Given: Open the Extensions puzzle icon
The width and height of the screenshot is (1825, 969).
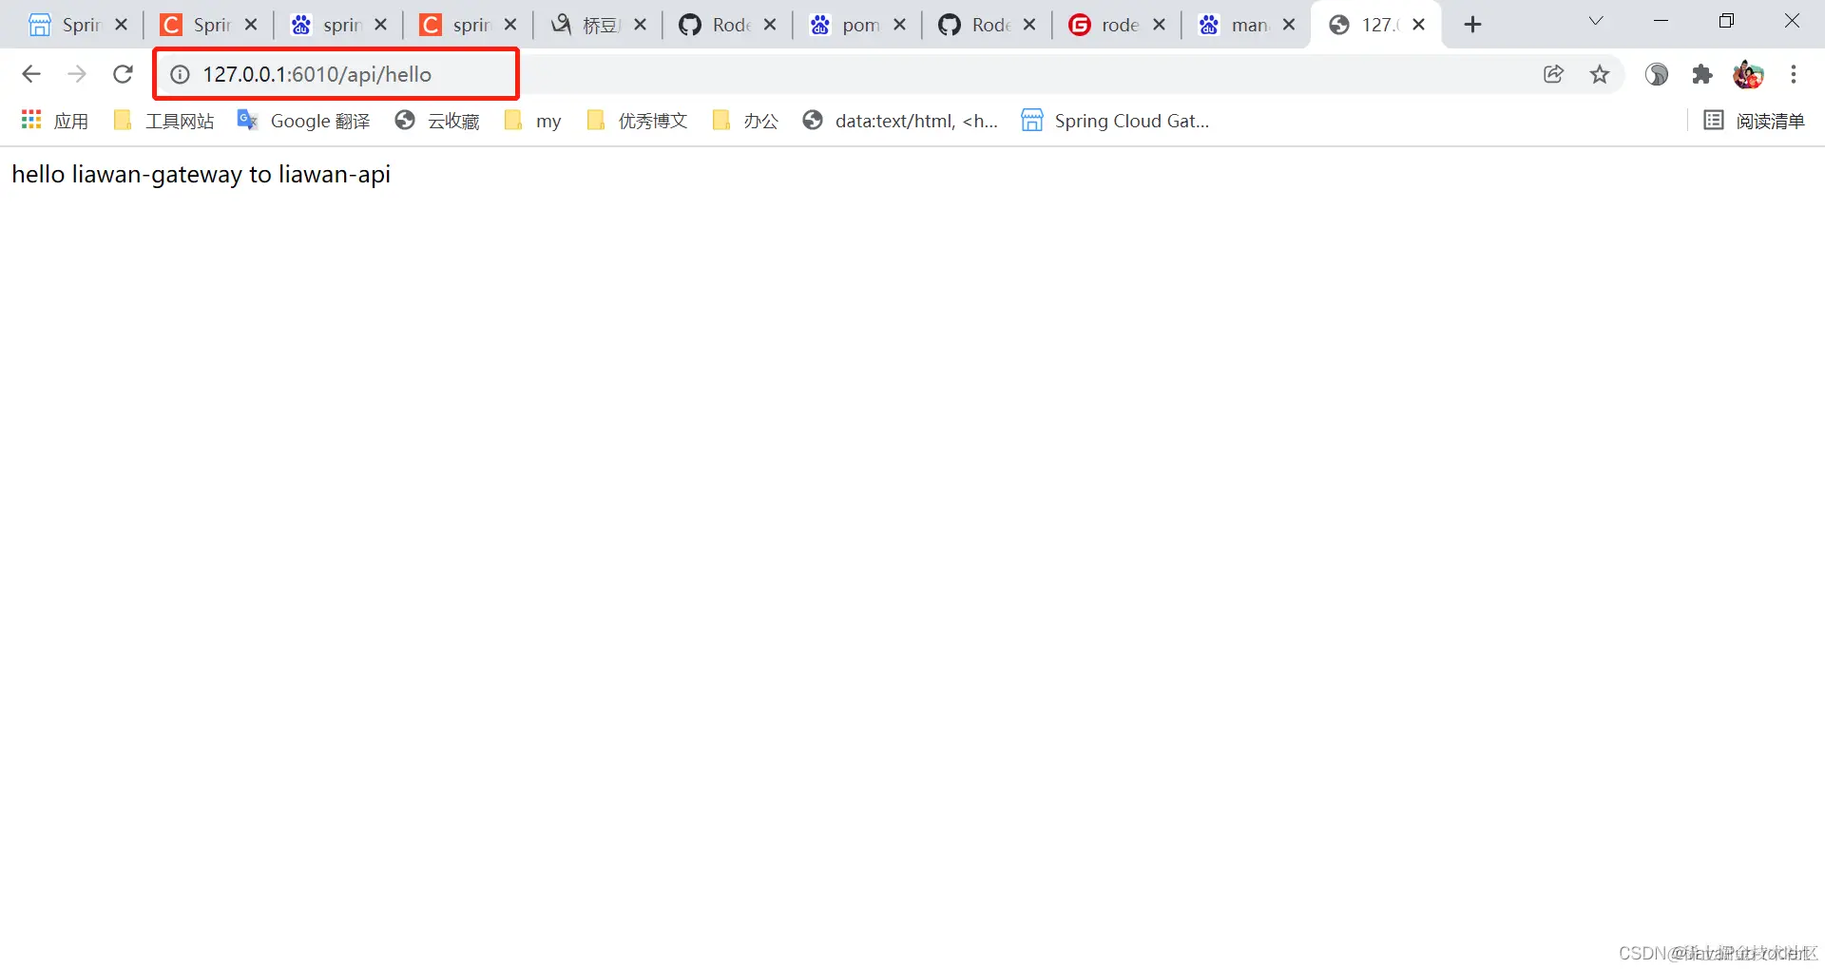Looking at the screenshot, I should pyautogui.click(x=1702, y=74).
